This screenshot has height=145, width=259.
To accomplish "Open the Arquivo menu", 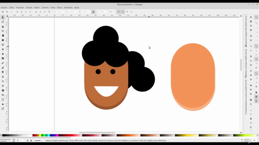I will click(4, 8).
